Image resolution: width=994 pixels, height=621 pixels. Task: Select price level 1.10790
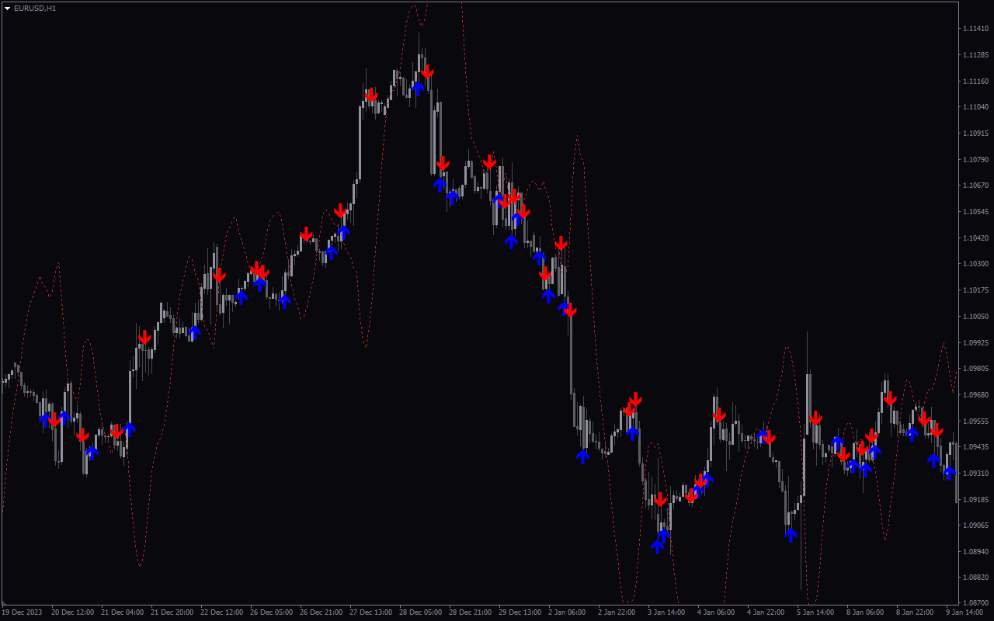(975, 160)
